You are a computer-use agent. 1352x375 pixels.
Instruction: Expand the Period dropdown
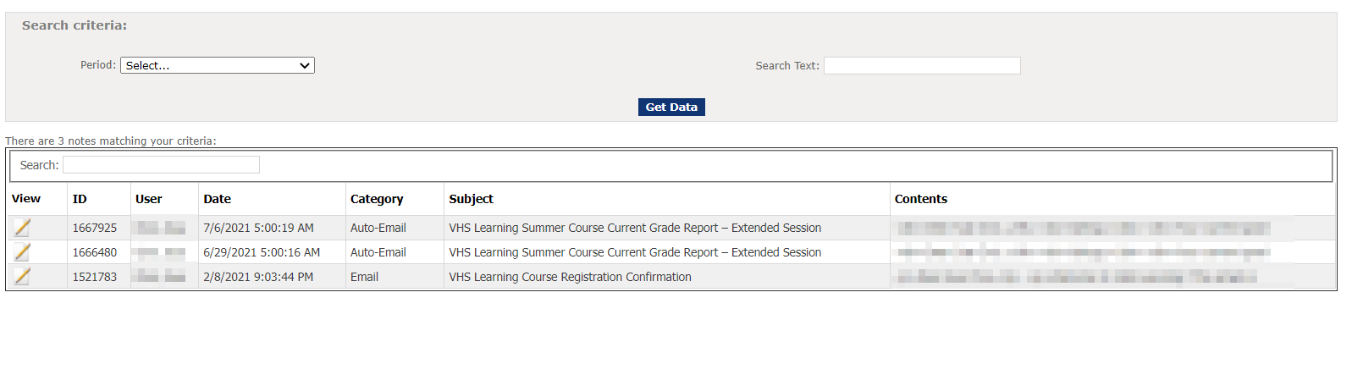coord(218,65)
